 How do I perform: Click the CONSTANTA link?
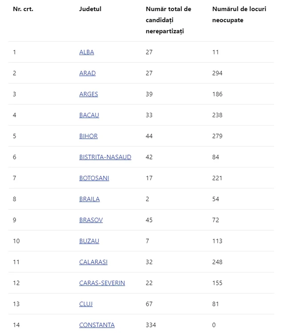pos(97,325)
